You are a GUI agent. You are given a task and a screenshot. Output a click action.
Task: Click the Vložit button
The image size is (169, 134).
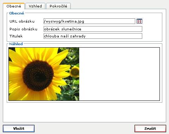pos(19,128)
